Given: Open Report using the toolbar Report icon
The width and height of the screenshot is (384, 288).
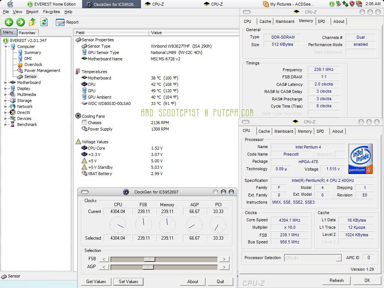Looking at the screenshot, I should (60, 22).
